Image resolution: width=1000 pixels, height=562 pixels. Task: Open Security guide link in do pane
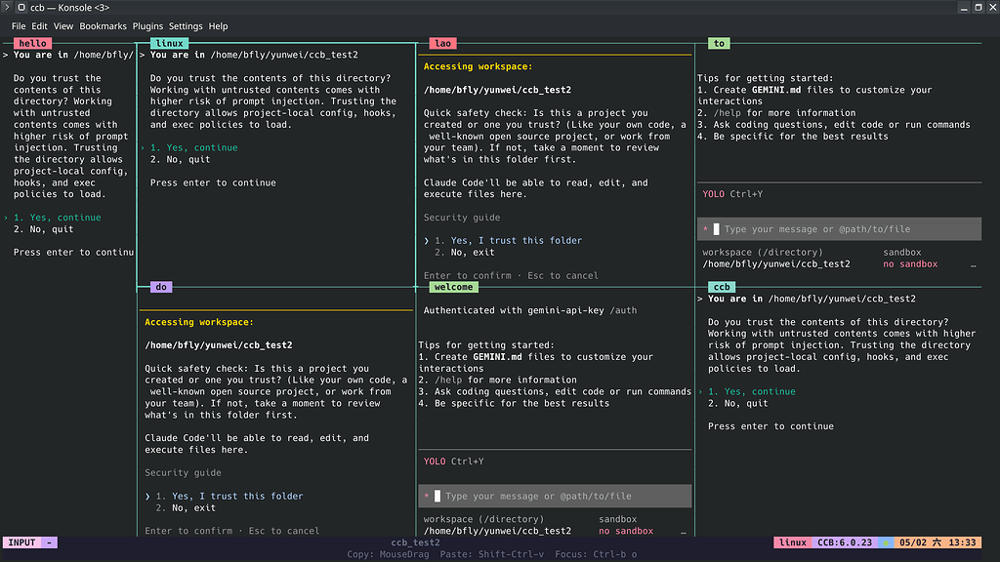click(183, 472)
